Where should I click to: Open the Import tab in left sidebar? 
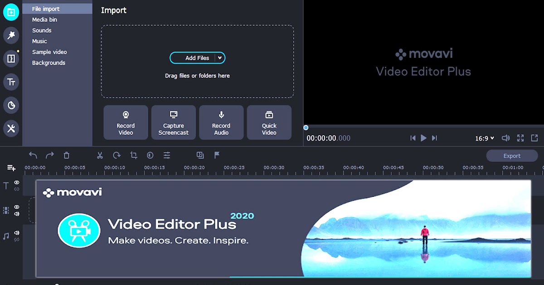point(11,12)
